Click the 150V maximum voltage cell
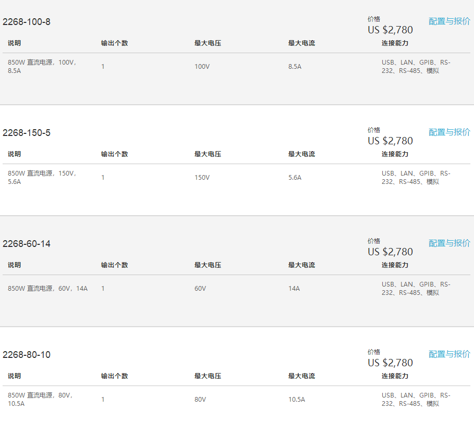 (x=202, y=177)
